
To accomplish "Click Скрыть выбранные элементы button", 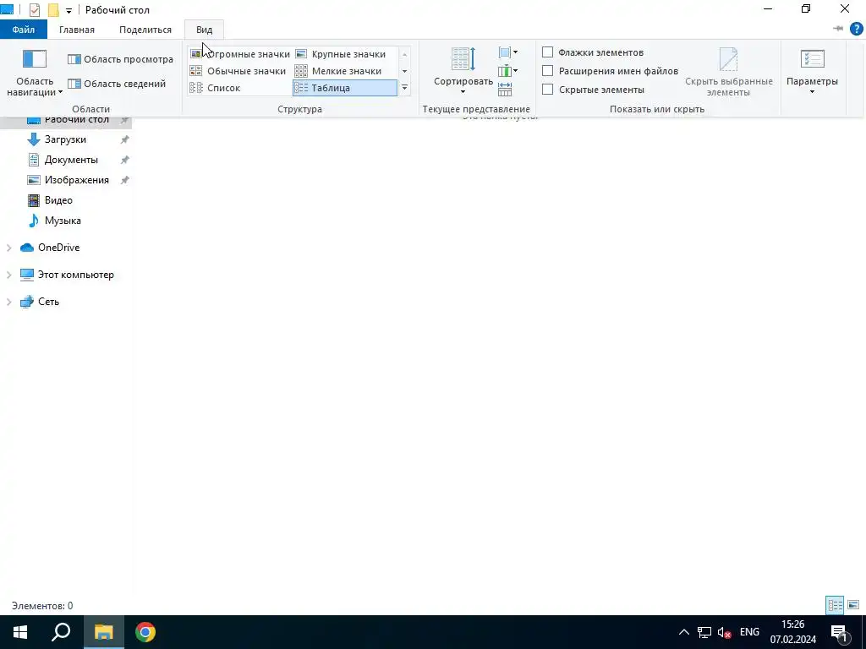I will [x=728, y=72].
